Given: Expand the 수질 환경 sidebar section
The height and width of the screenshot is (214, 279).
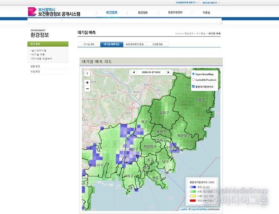Looking at the screenshot, I should coord(35,71).
